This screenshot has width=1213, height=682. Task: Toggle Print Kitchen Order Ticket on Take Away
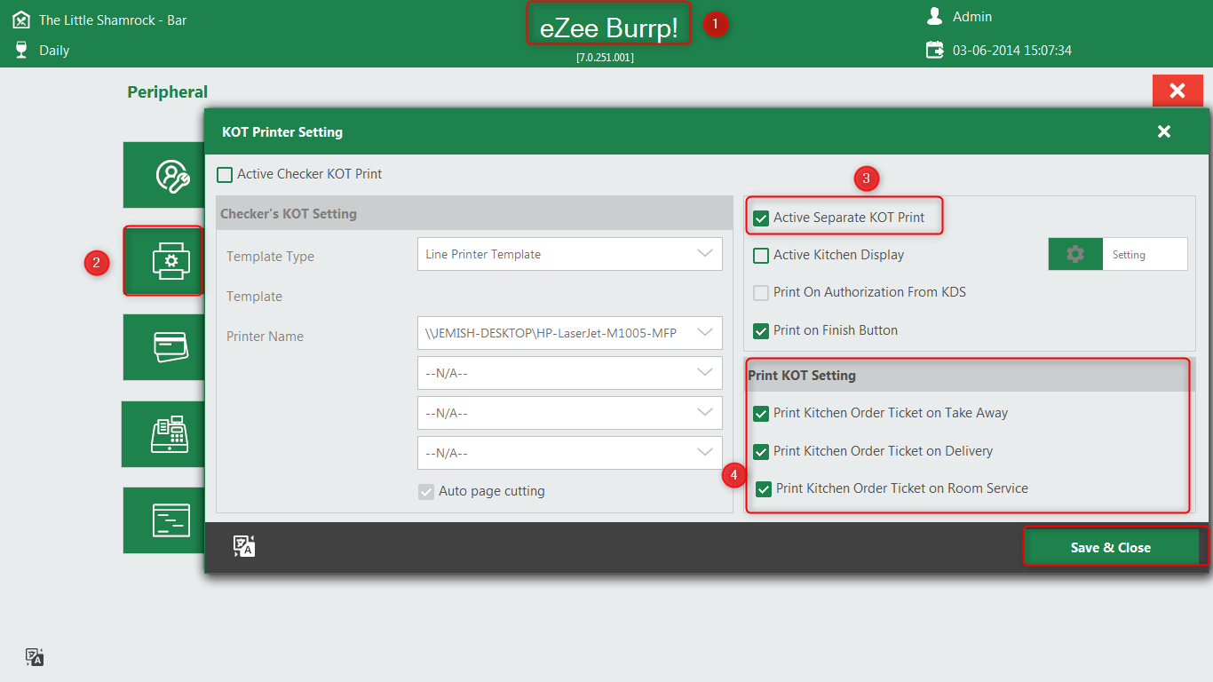point(761,414)
